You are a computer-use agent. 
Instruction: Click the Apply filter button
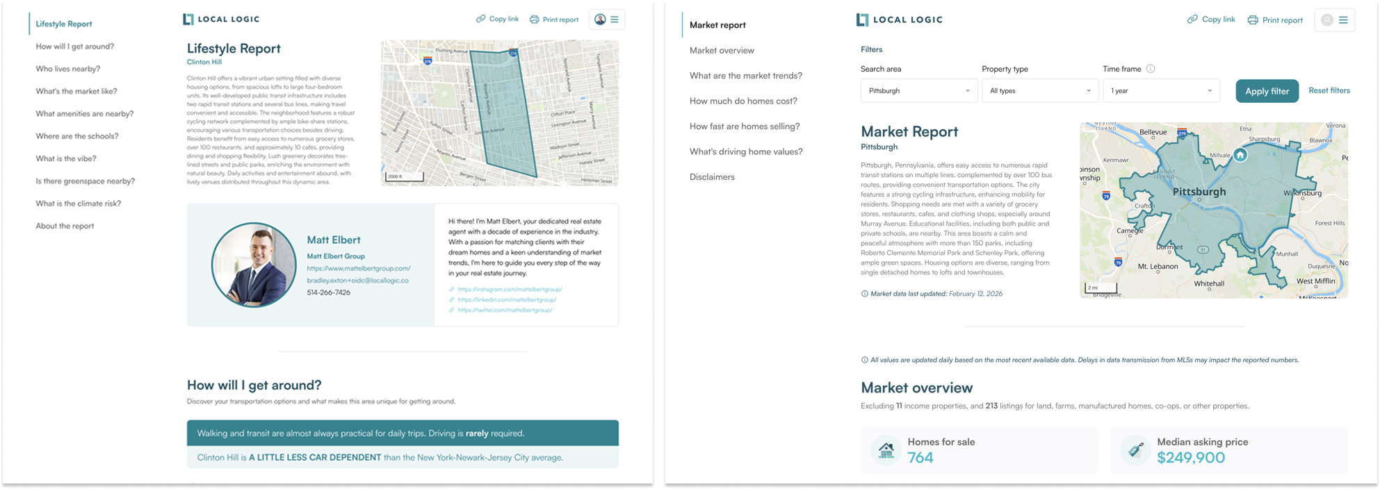click(1267, 91)
